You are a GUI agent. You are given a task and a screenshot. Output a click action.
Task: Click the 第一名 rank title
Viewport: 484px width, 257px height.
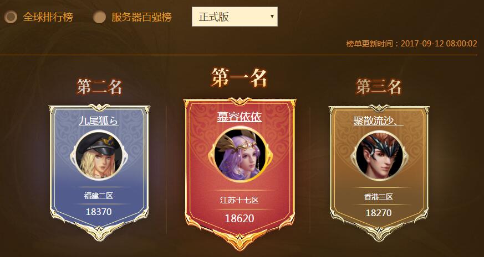[239, 77]
